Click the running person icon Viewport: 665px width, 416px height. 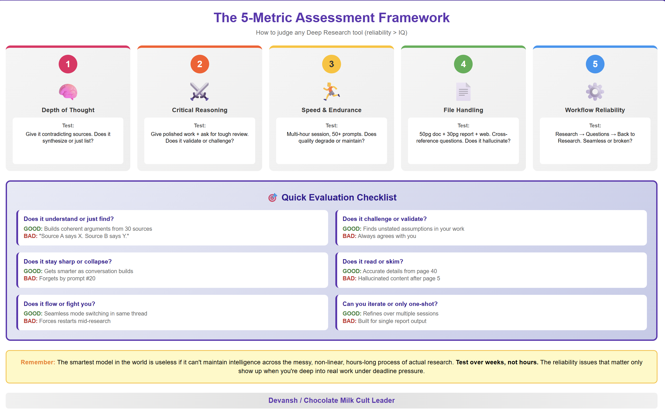point(331,92)
